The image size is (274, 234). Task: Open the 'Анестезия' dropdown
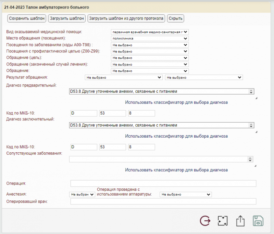(x=82, y=195)
